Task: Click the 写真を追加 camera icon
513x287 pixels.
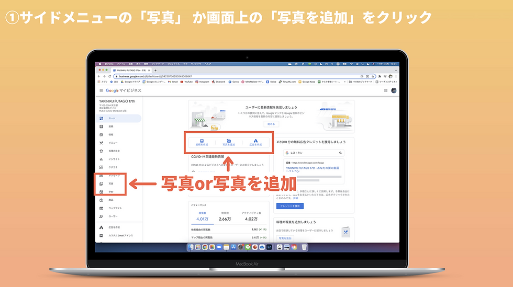Action: tap(229, 141)
